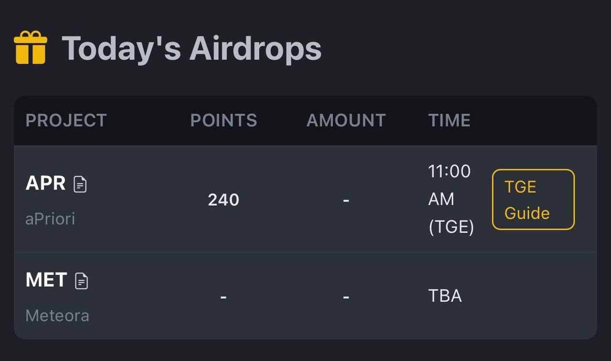The image size is (611, 361).
Task: Click the 240 points value
Action: click(223, 200)
